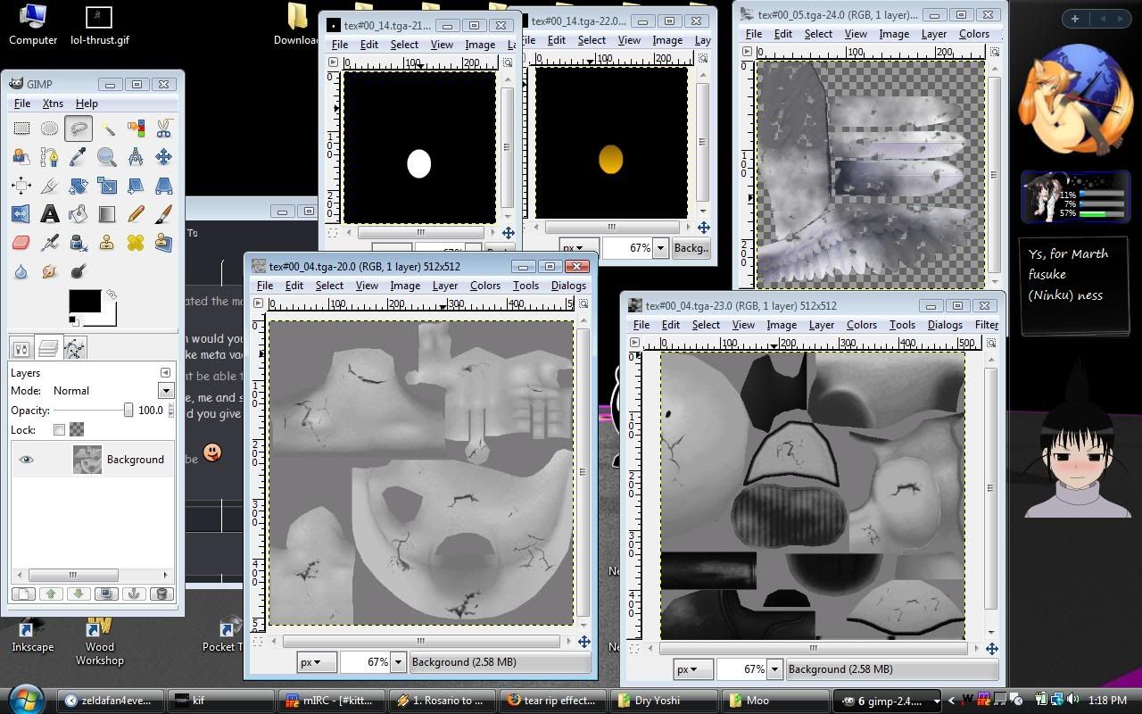Open 67% zoom dropdown in tex#00_04.tga-23.0 window
1142x714 pixels.
coord(774,669)
